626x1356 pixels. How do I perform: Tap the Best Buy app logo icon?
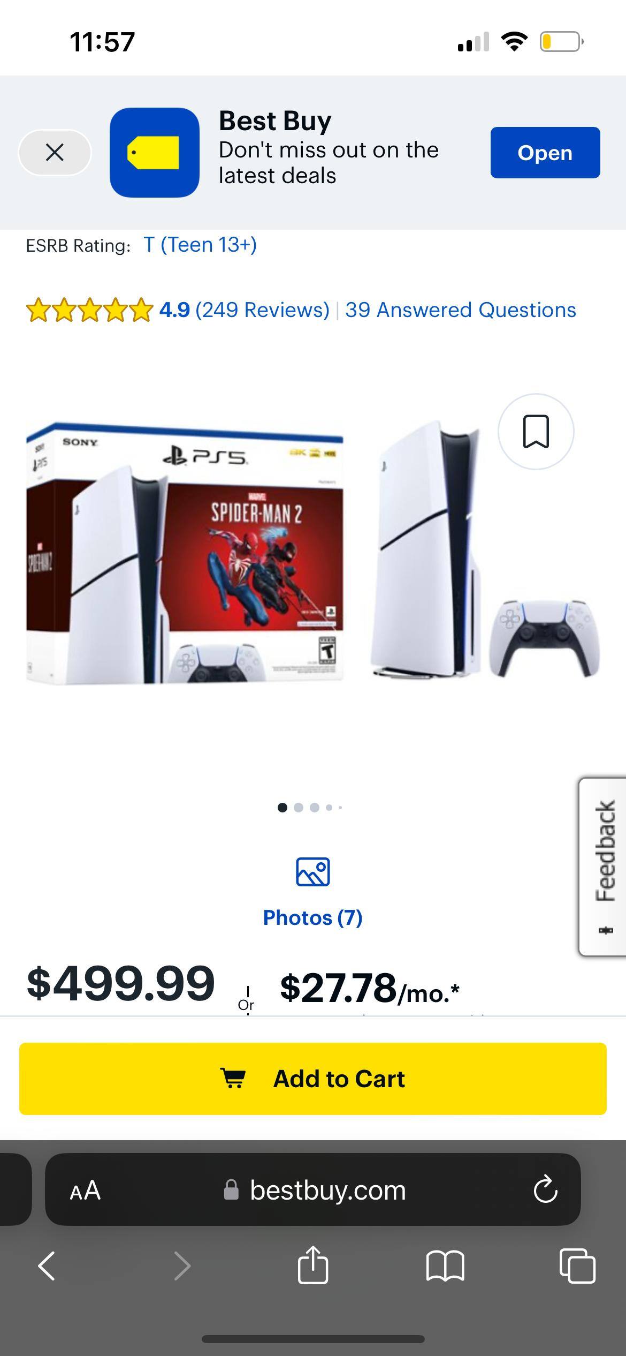pyautogui.click(x=155, y=153)
